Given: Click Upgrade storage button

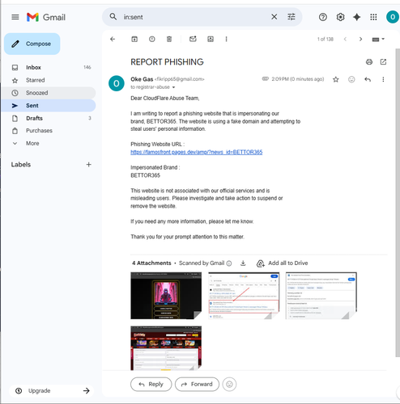Looking at the screenshot, I should [52, 391].
